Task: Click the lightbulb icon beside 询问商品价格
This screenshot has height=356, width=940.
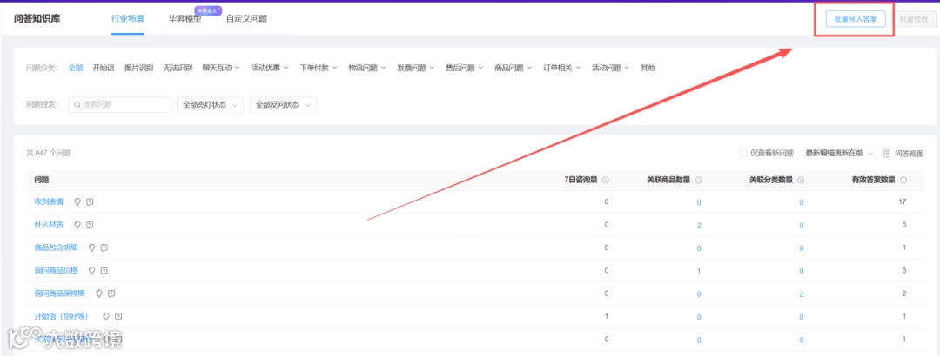Action: [x=91, y=270]
